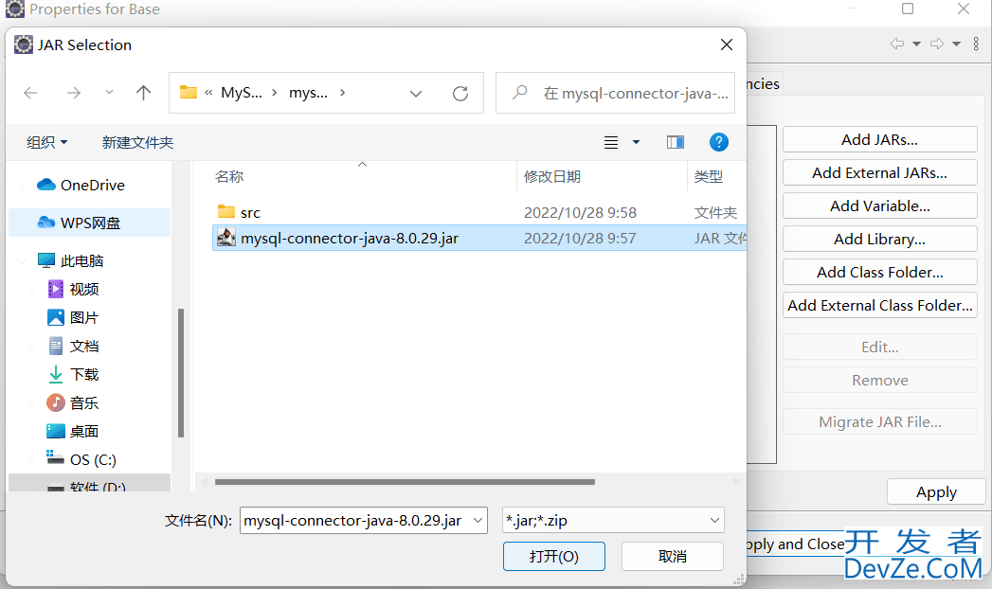Image resolution: width=992 pixels, height=589 pixels.
Task: Click the forward arrow in Properties toolbar
Action: (937, 44)
